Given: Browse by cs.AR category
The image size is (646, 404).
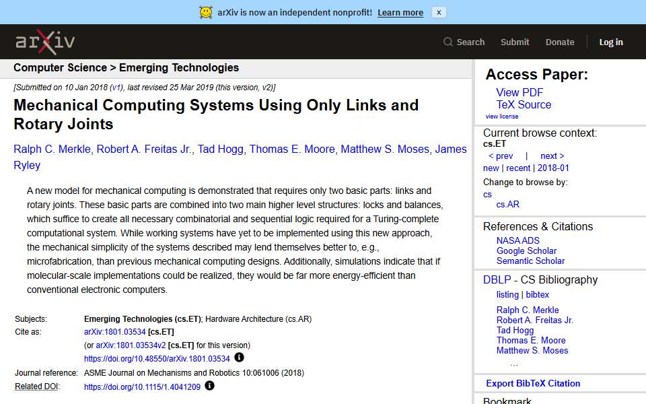Looking at the screenshot, I should coord(507,204).
